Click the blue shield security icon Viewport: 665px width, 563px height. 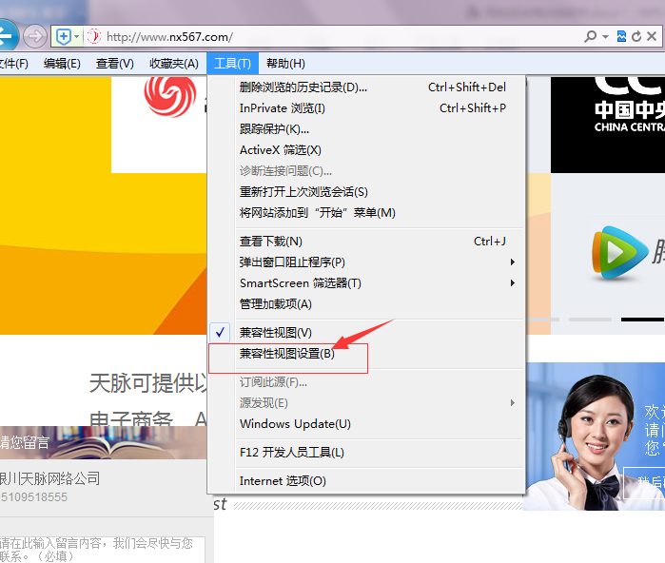[64, 37]
